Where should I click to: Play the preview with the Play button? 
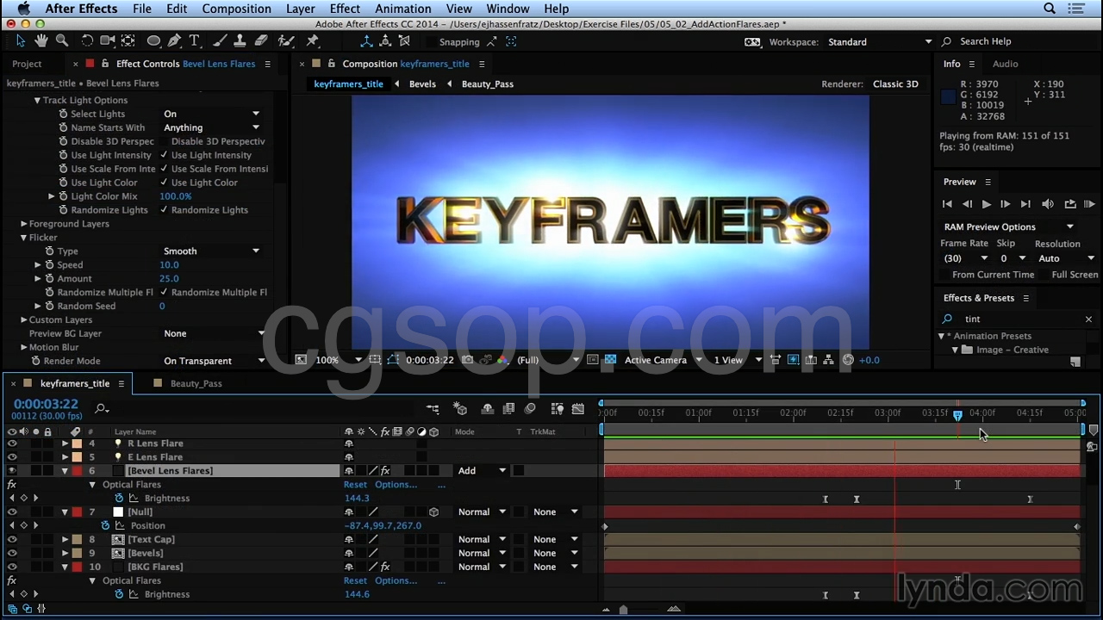pos(986,204)
